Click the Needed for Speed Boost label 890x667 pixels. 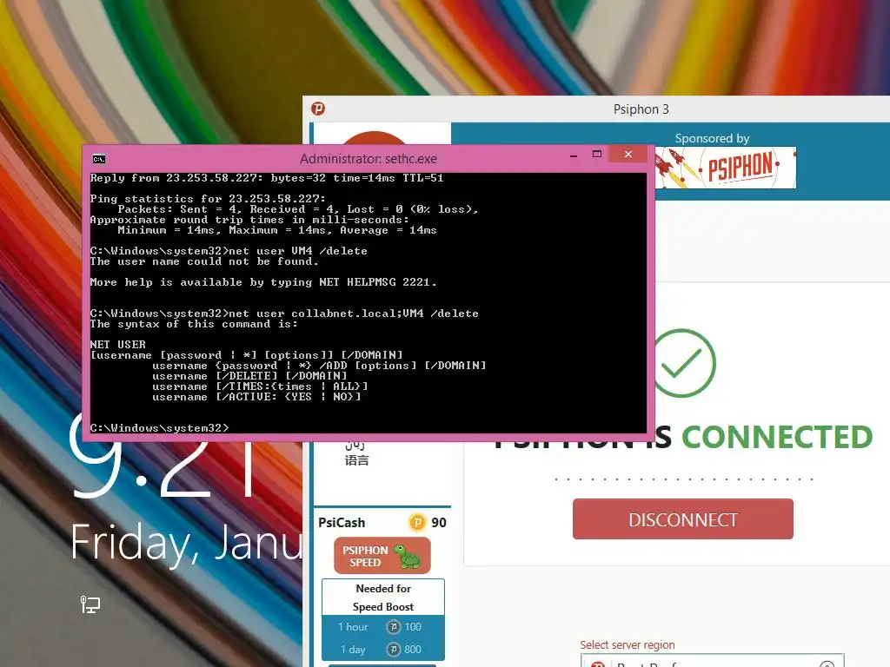[x=383, y=598]
